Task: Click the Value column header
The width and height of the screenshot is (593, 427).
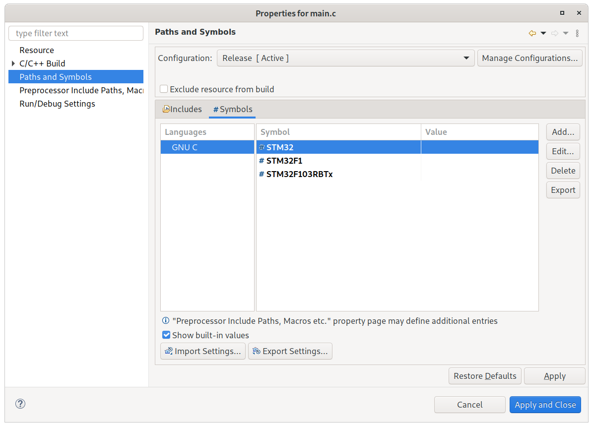Action: coord(479,132)
